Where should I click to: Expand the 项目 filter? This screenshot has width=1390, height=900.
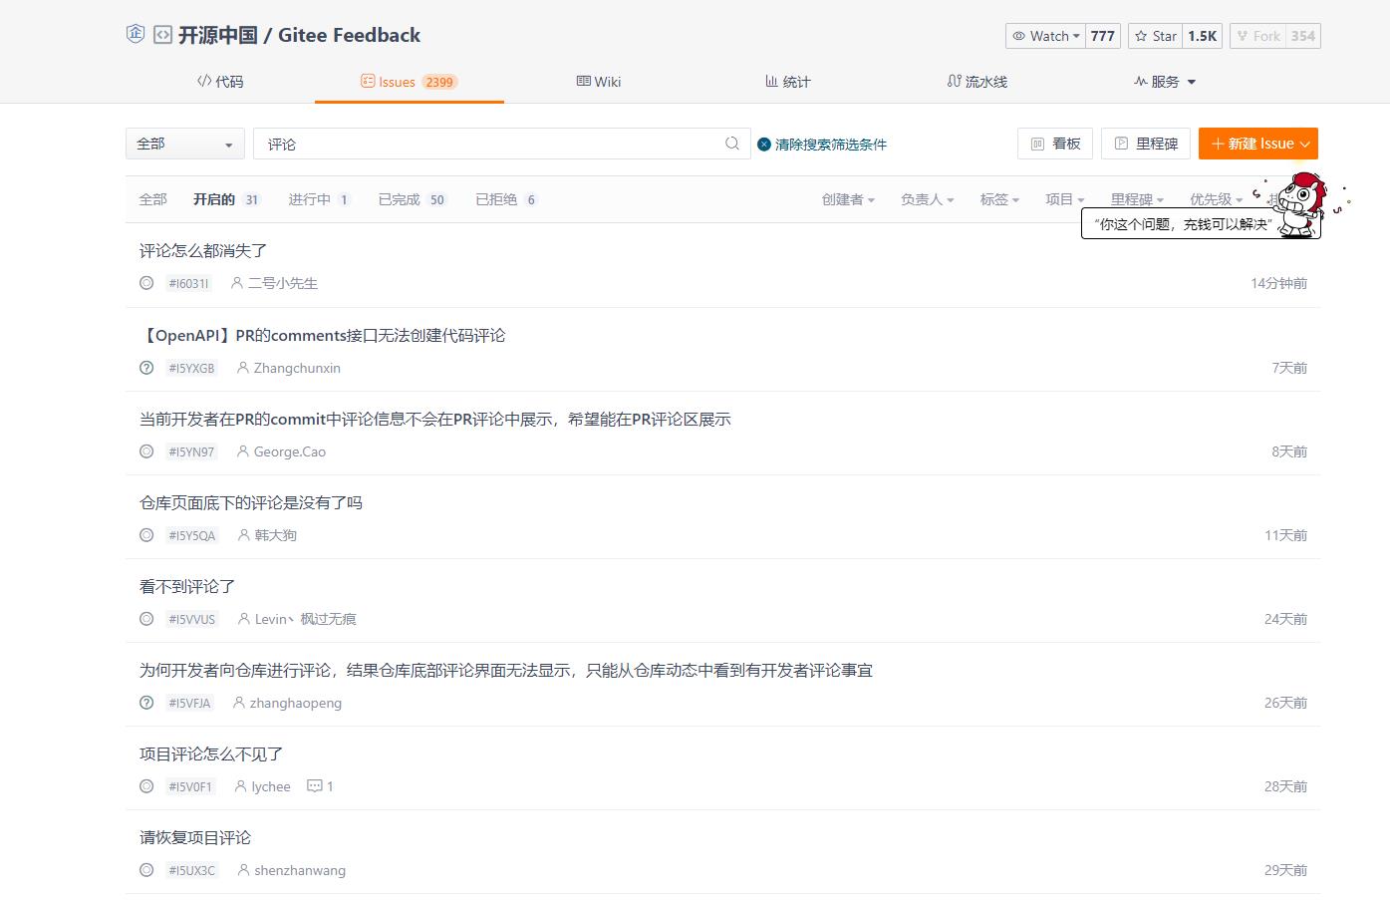pyautogui.click(x=1064, y=199)
